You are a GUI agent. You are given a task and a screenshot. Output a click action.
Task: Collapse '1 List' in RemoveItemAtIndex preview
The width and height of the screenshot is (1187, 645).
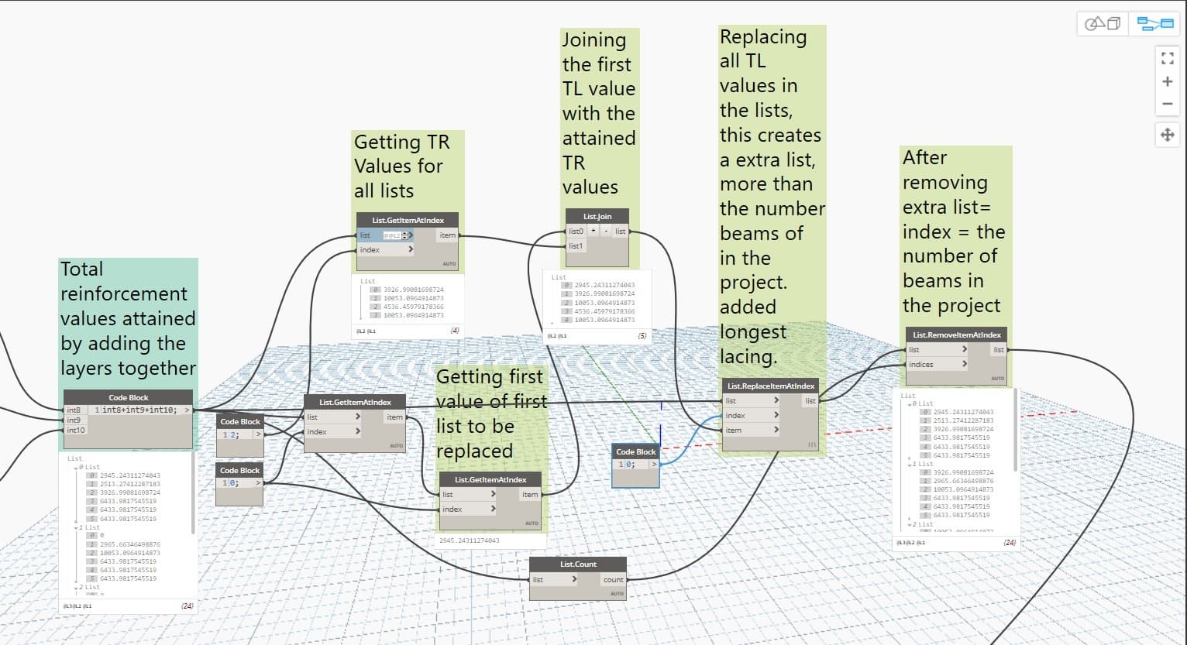[x=910, y=464]
